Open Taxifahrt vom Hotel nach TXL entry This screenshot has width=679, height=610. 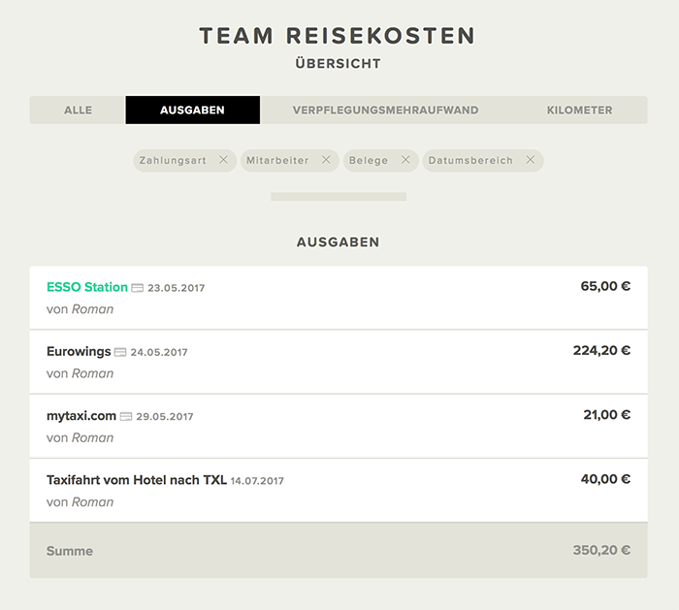(x=339, y=490)
